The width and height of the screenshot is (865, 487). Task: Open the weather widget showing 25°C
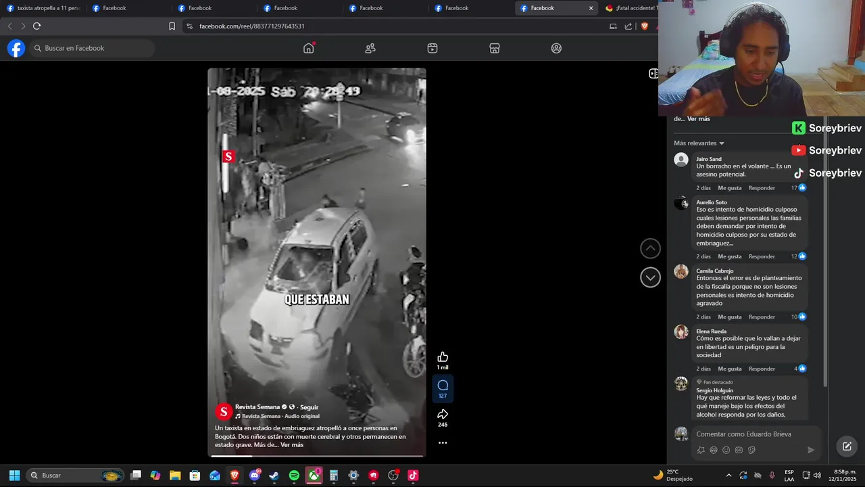coord(673,476)
